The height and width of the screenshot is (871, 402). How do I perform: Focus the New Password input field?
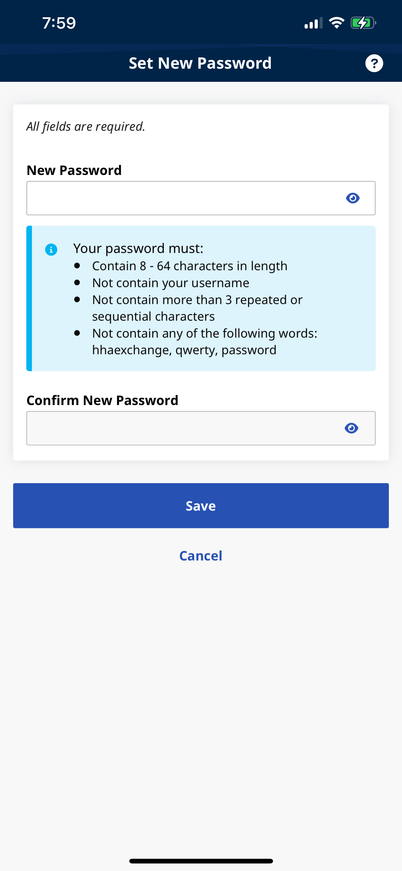(182, 198)
